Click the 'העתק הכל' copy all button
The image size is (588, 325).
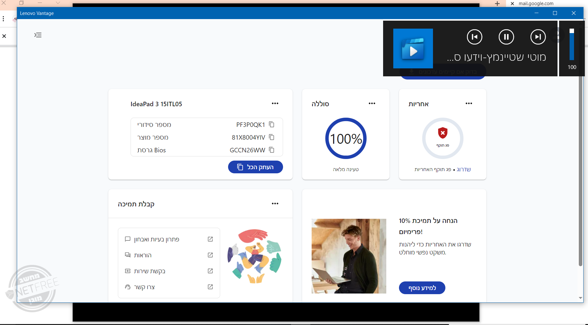(x=255, y=167)
